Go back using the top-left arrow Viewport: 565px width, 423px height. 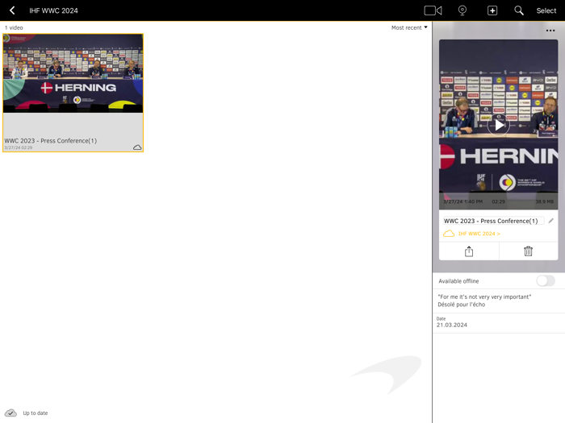pyautogui.click(x=12, y=10)
